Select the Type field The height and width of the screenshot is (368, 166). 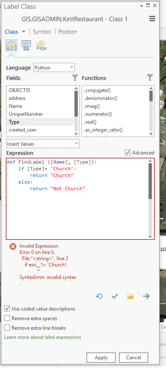click(x=40, y=122)
